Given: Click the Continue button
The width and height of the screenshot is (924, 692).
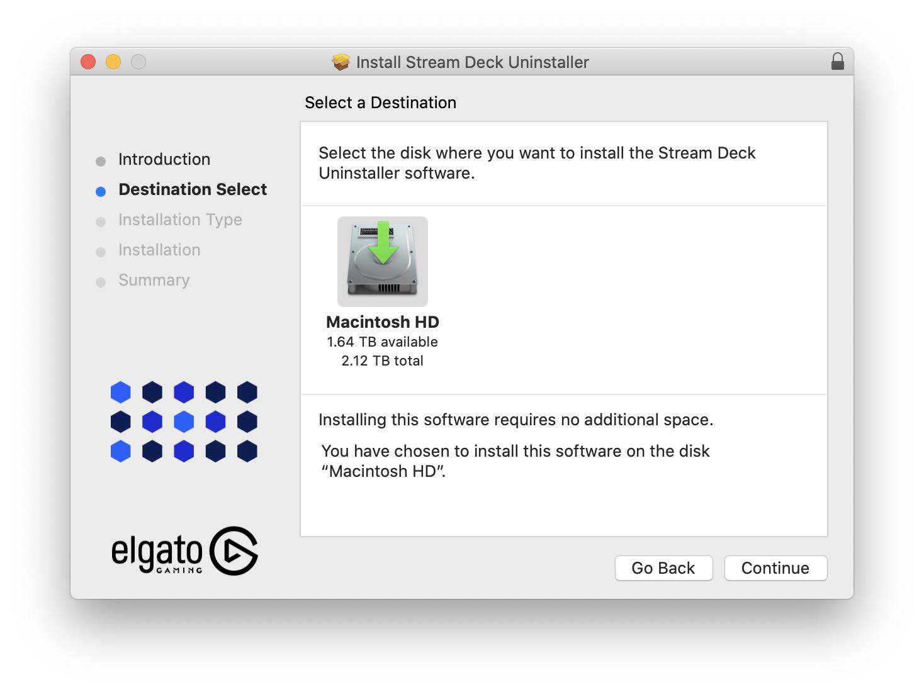Looking at the screenshot, I should (x=775, y=568).
